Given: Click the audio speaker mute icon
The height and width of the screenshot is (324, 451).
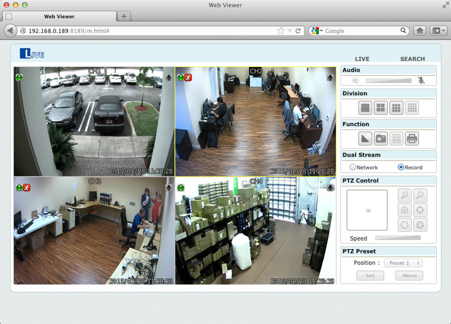Looking at the screenshot, I should click(356, 81).
